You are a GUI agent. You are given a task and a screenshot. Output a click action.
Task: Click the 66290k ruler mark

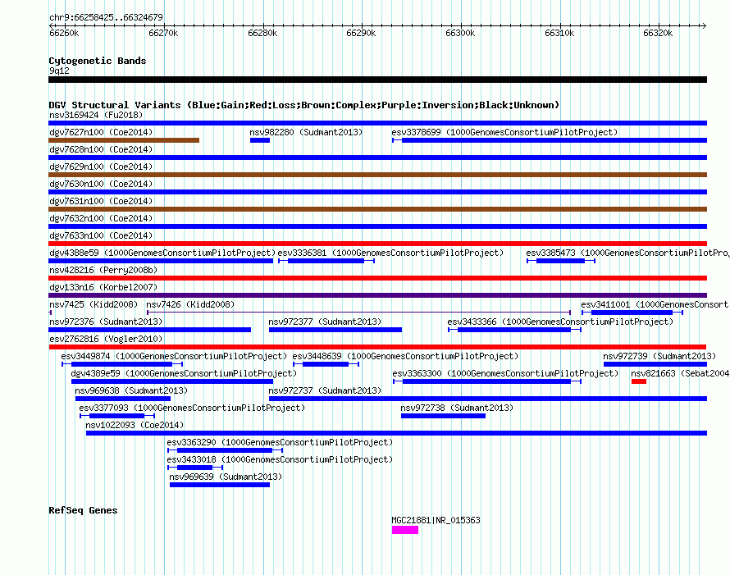pos(361,33)
